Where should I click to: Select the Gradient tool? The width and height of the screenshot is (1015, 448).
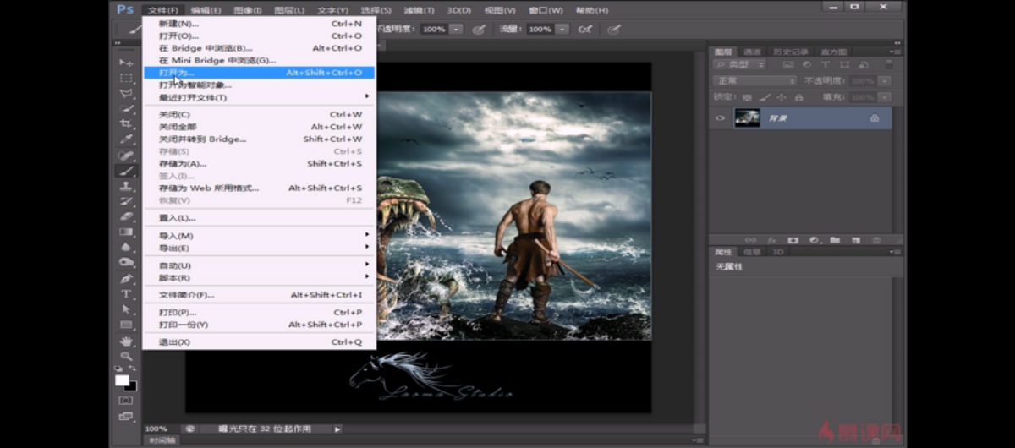[x=126, y=232]
